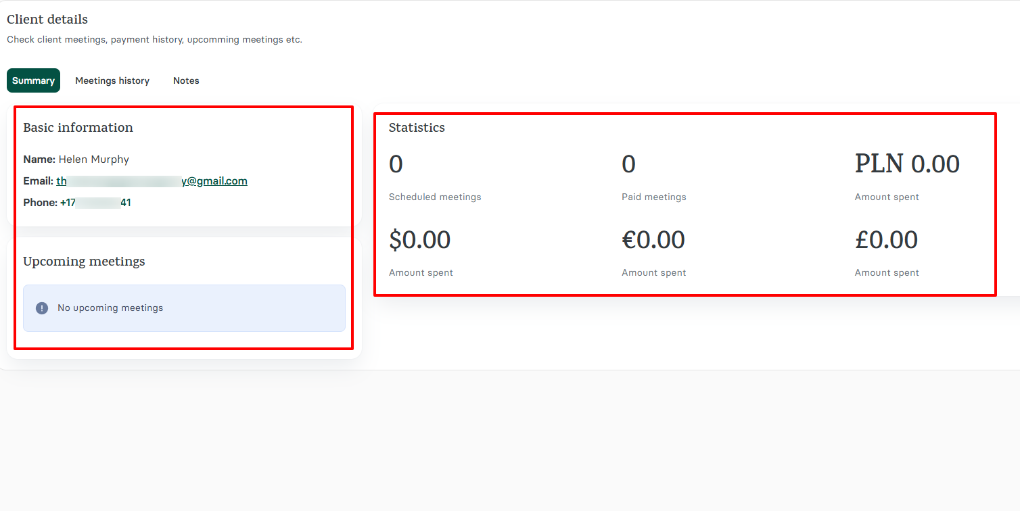Select the Statistics panel header

pyautogui.click(x=417, y=127)
